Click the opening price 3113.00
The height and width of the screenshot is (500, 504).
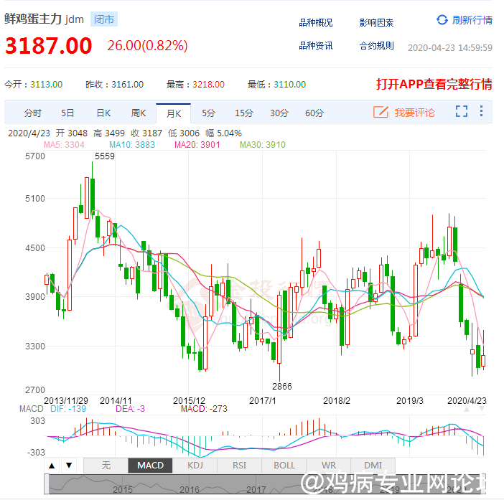coord(46,85)
